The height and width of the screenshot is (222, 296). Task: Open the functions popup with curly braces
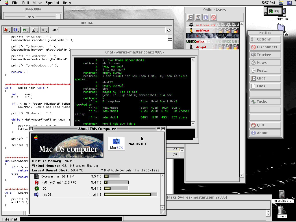pos(16,30)
